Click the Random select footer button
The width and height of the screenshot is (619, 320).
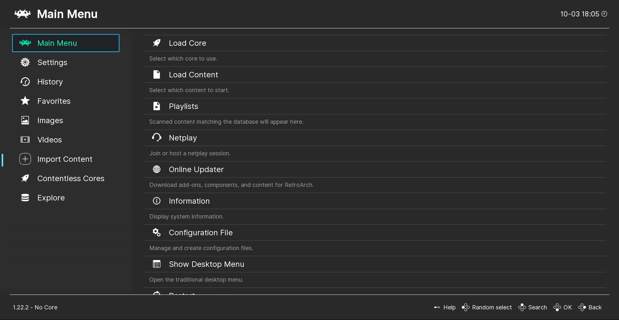pyautogui.click(x=487, y=307)
